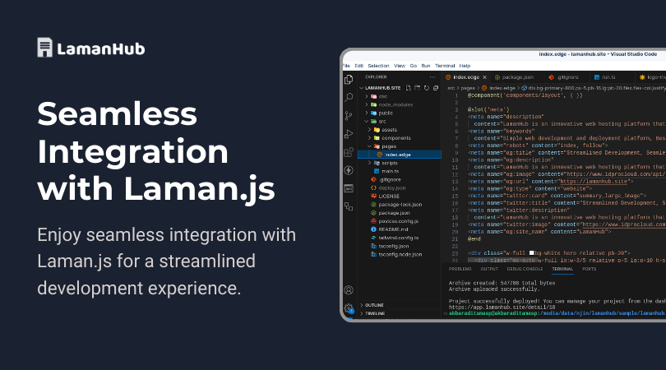Click the 'pages' breadcrumb segment
Screen dimensions: 666x370
[468, 88]
